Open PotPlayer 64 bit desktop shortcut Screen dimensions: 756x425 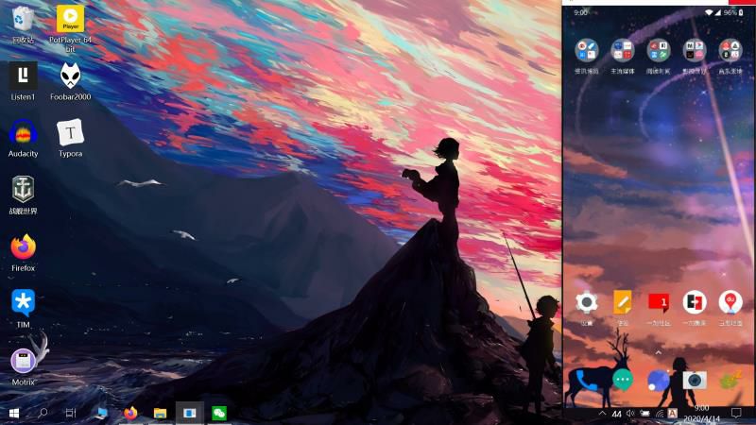click(69, 19)
